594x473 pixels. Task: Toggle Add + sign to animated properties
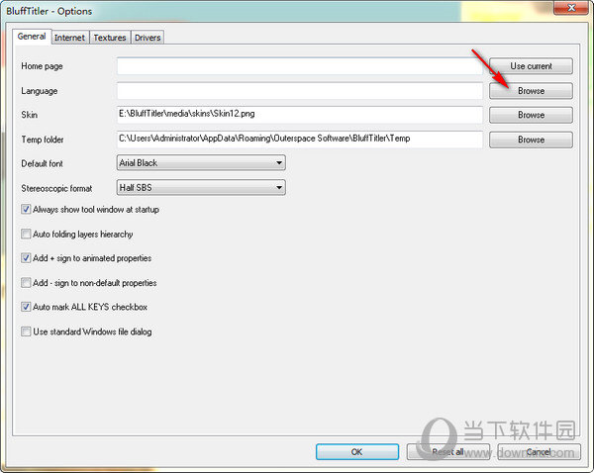(26, 258)
